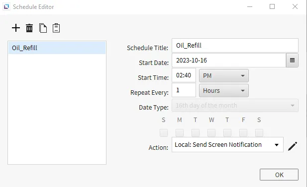
Task: Toggle the Monday checkbox
Action: click(x=180, y=133)
